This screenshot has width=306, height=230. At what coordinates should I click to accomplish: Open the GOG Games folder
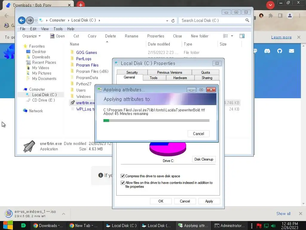86,52
